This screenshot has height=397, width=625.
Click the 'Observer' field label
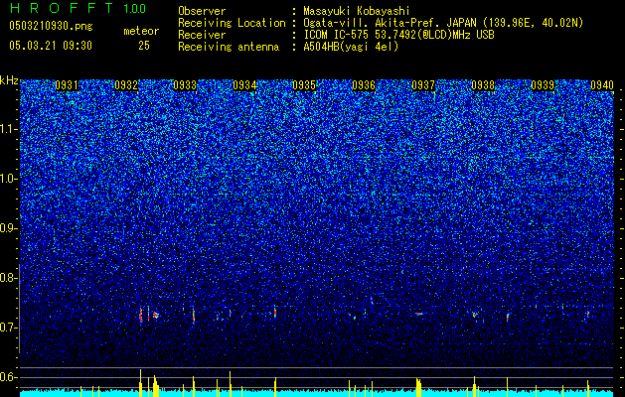tap(202, 11)
